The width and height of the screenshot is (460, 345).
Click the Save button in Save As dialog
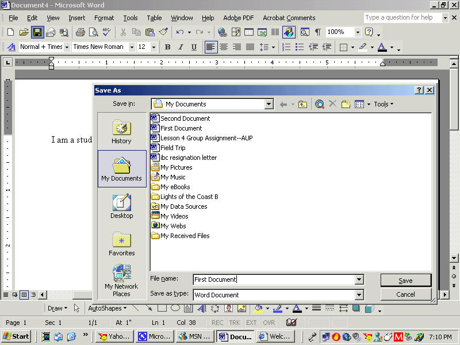pos(406,281)
